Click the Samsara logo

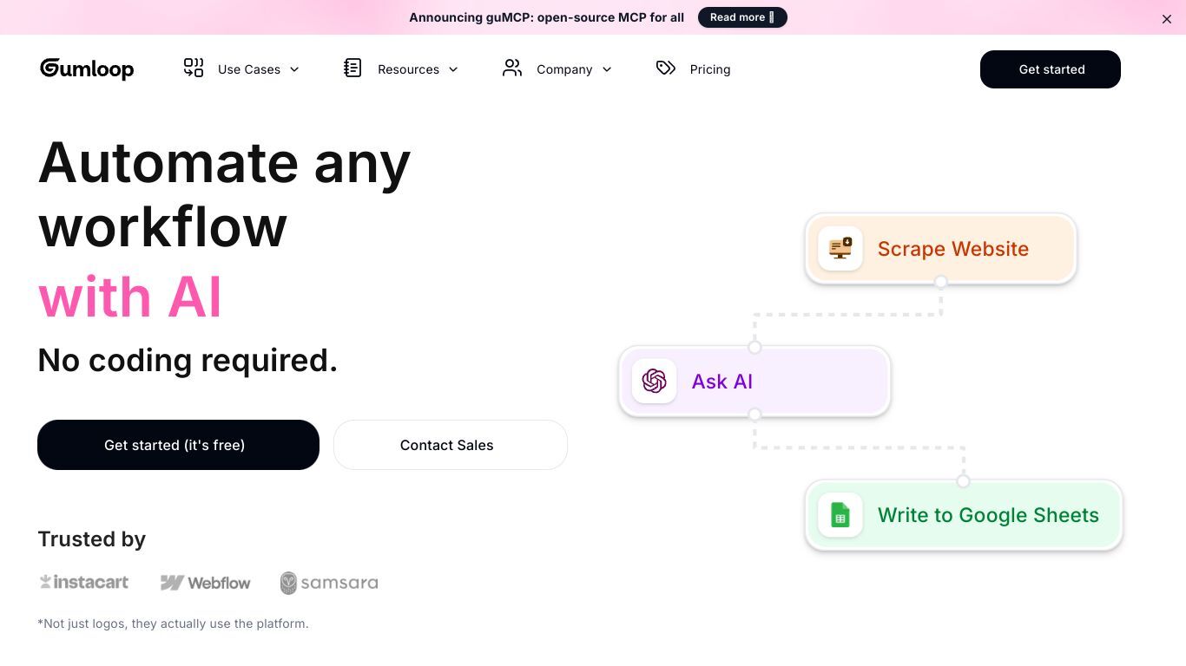pyautogui.click(x=329, y=583)
